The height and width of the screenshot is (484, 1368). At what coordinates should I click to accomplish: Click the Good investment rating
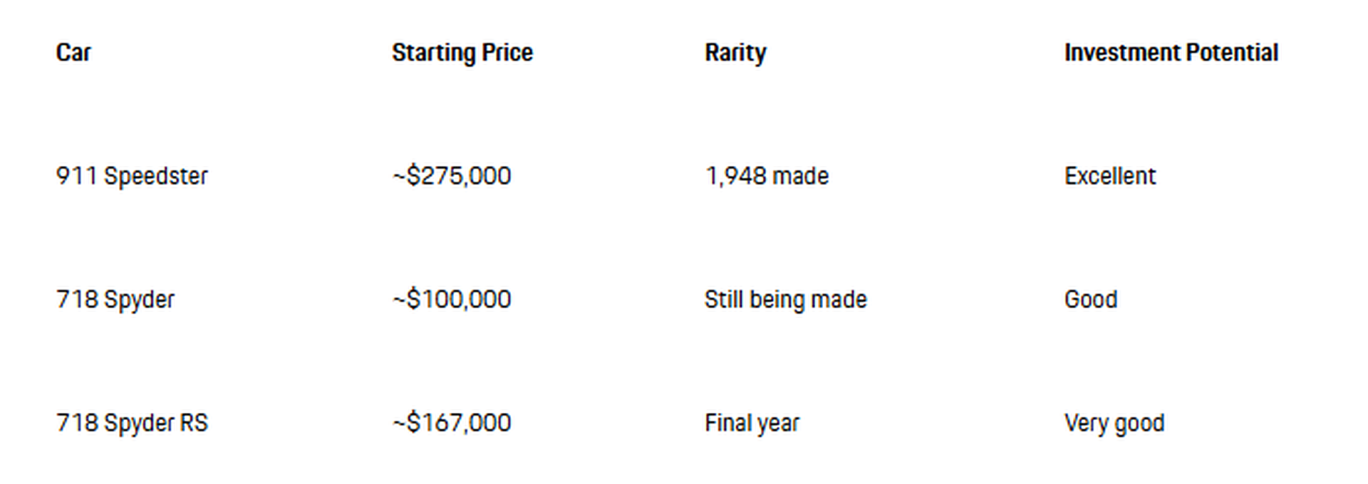pyautogui.click(x=1091, y=300)
